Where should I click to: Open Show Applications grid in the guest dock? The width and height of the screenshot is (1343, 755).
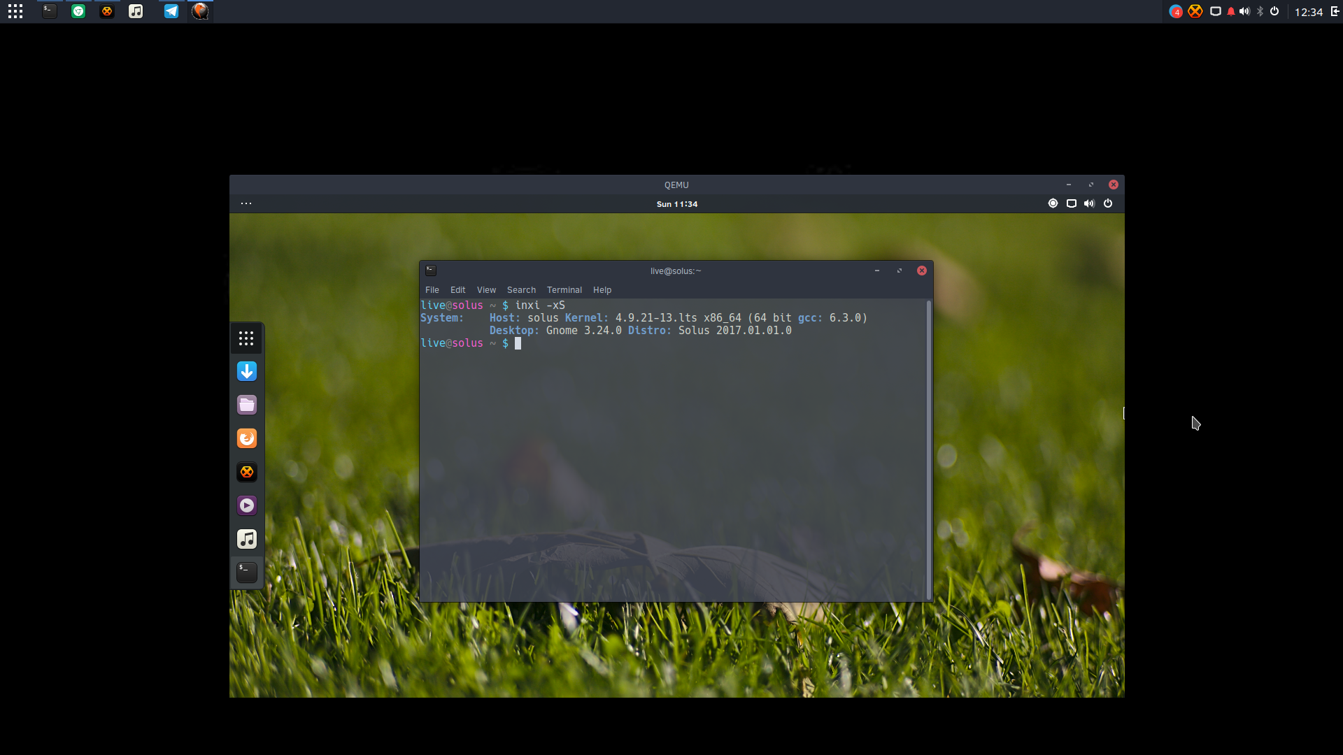(x=246, y=338)
